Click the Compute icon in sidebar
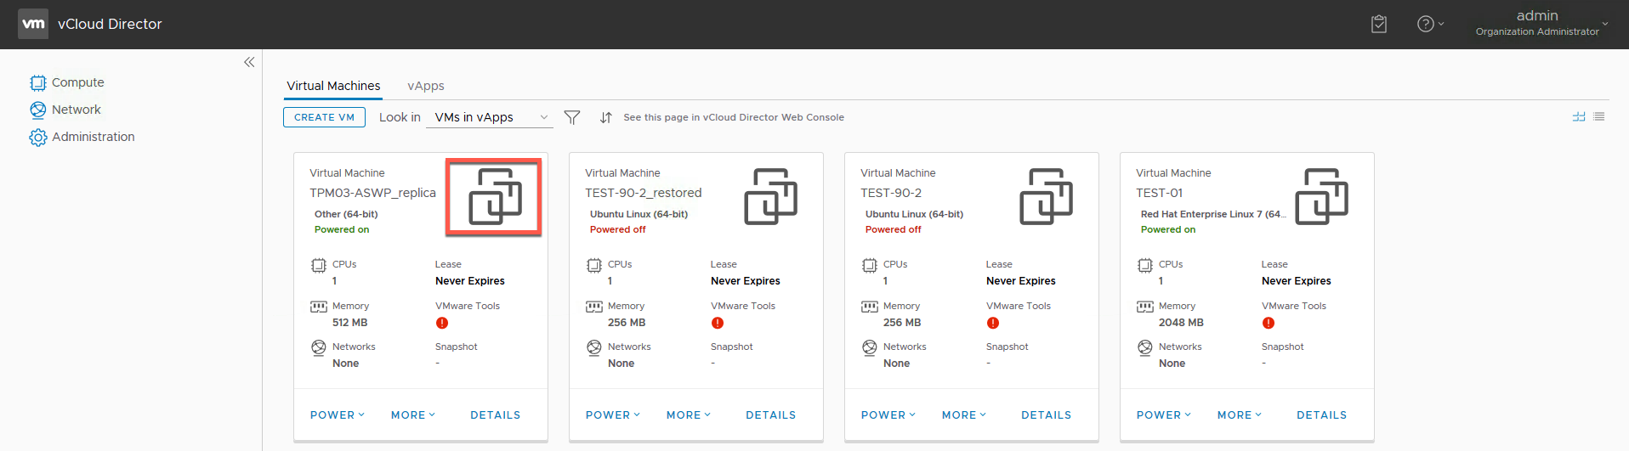The width and height of the screenshot is (1629, 451). (x=38, y=82)
